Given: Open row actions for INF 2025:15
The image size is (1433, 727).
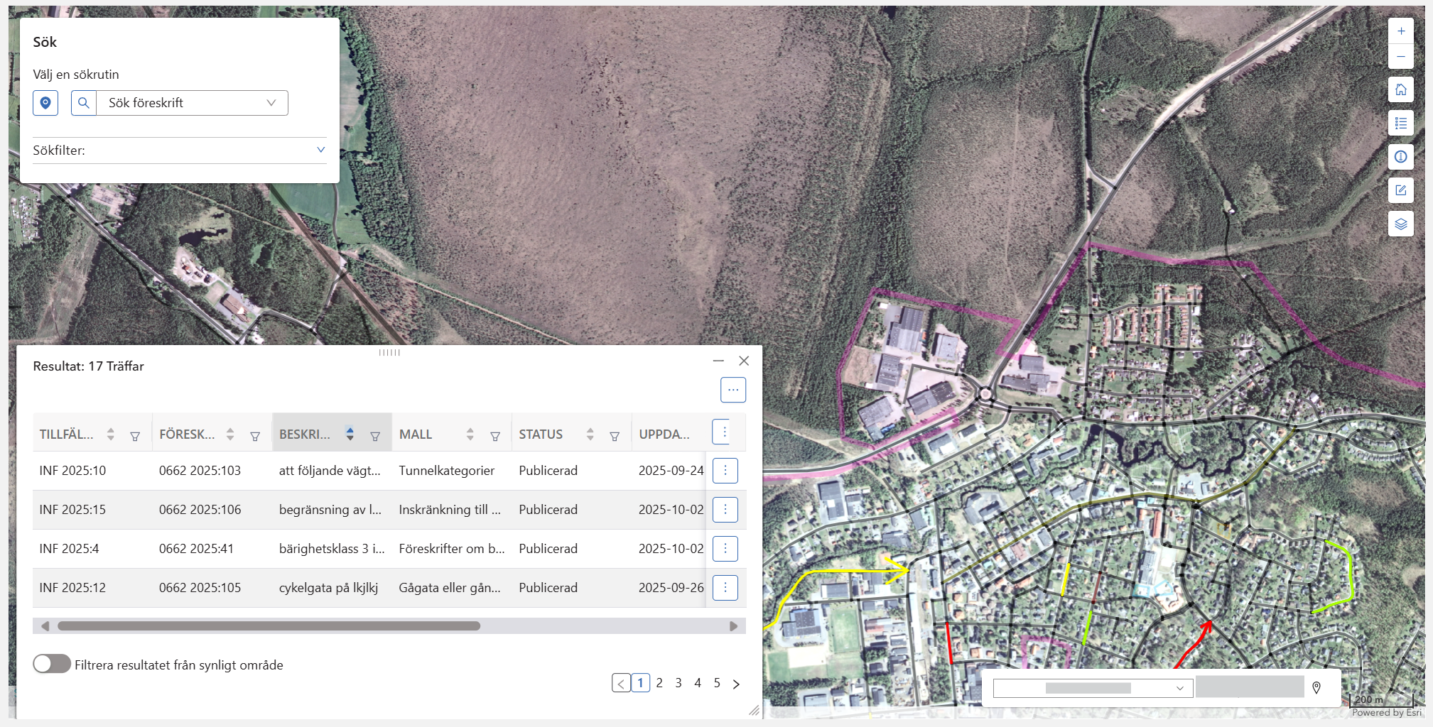Looking at the screenshot, I should (x=725, y=510).
